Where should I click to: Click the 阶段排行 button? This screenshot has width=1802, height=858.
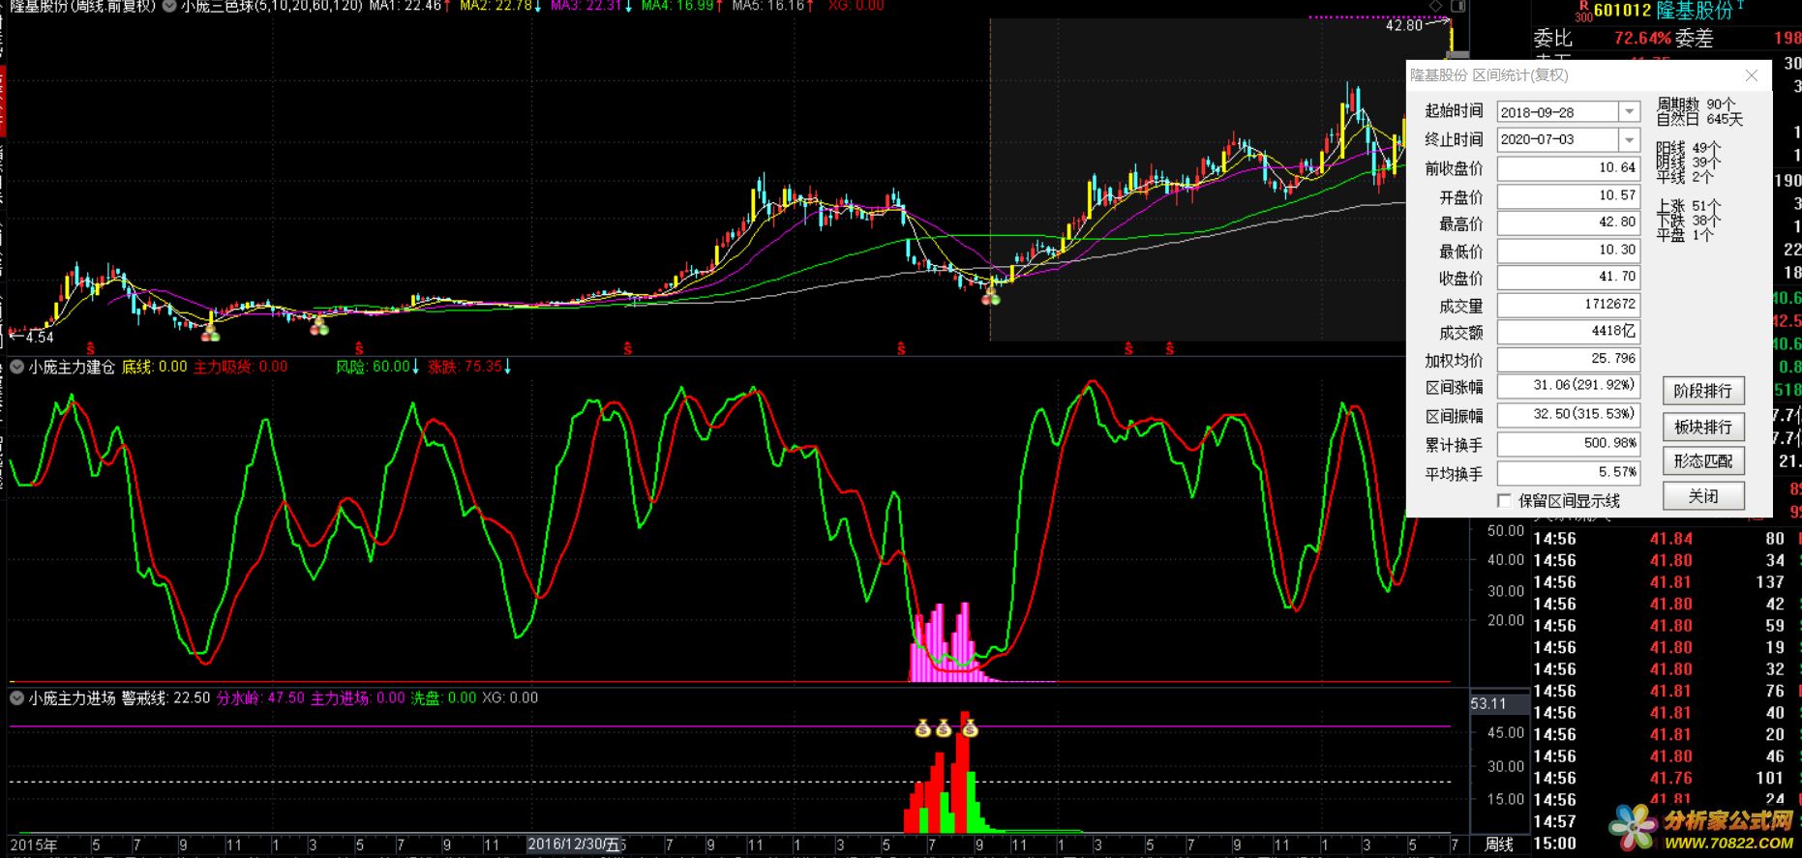(1703, 391)
